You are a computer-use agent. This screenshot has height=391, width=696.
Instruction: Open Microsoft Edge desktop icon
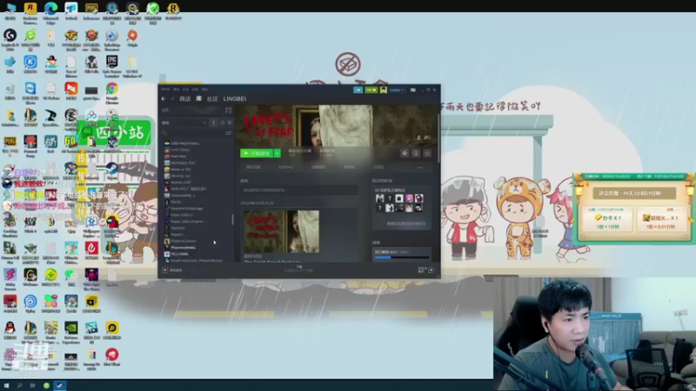tap(50, 11)
